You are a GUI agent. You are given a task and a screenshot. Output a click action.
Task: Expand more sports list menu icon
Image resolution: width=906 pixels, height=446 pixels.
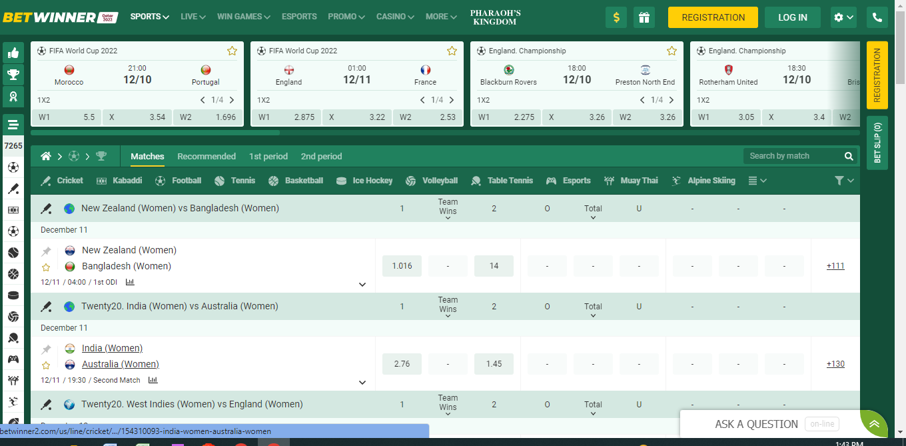757,181
